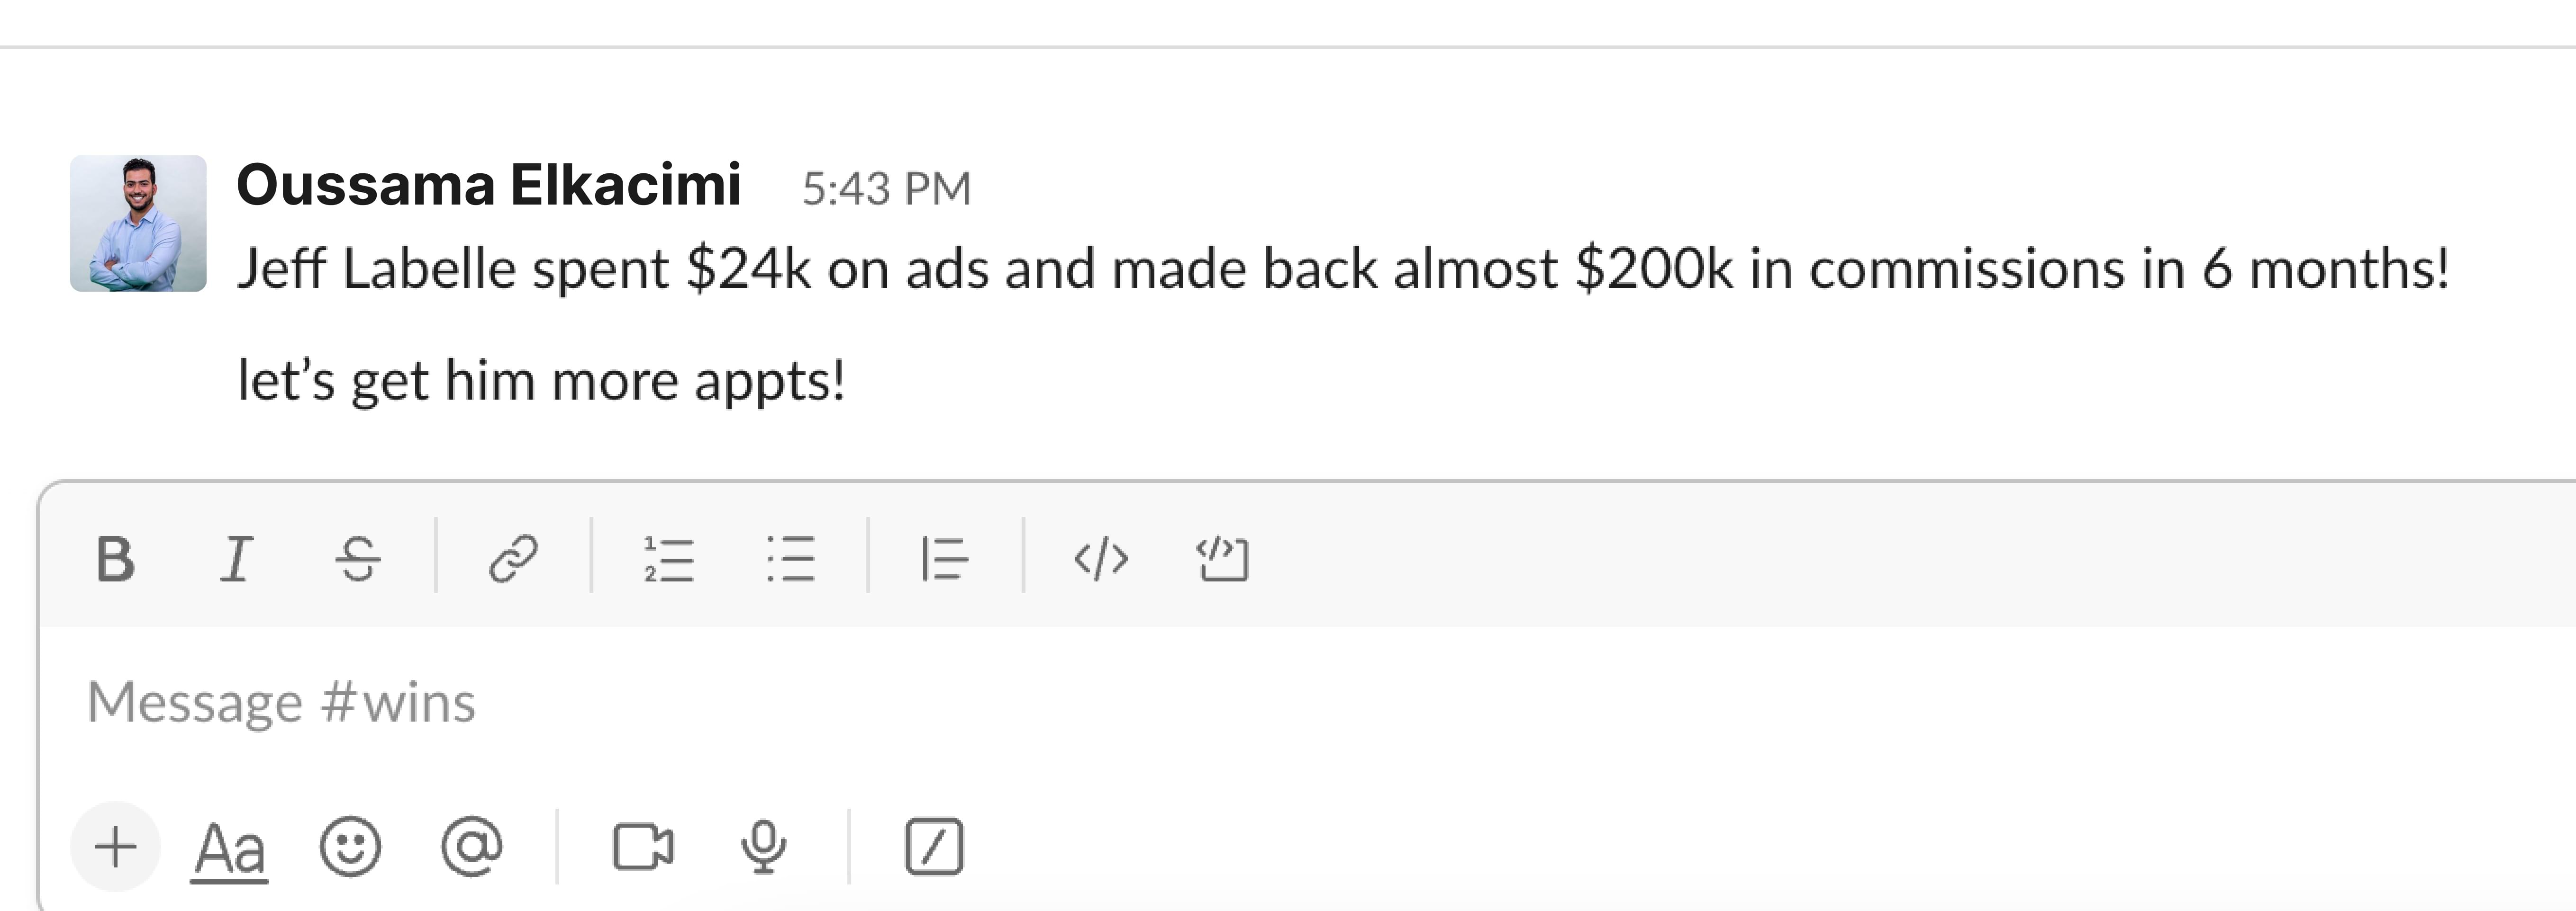Image resolution: width=2576 pixels, height=911 pixels.
Task: Open the emoji picker
Action: (350, 847)
